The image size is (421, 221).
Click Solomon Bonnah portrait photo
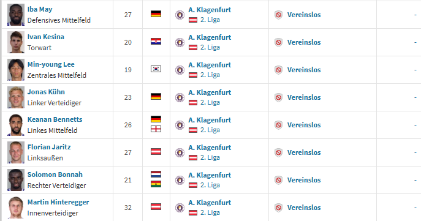point(16,180)
